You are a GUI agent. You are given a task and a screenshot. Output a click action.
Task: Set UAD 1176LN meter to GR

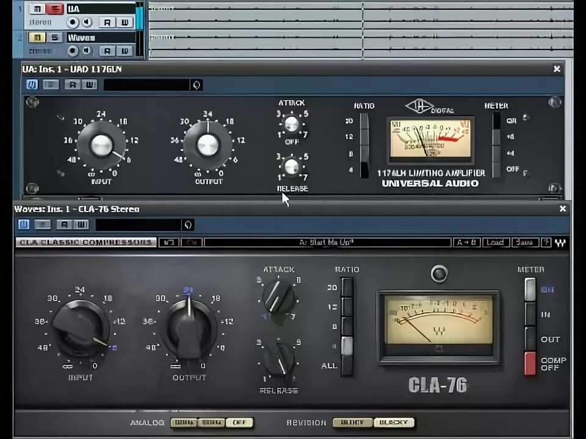click(x=496, y=121)
